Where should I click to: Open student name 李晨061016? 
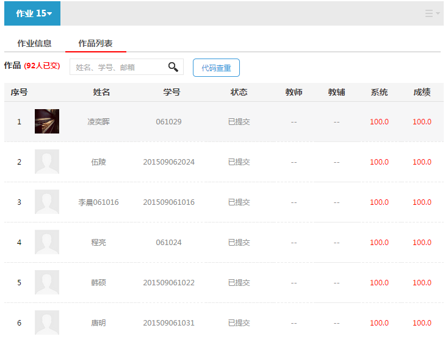[98, 202]
